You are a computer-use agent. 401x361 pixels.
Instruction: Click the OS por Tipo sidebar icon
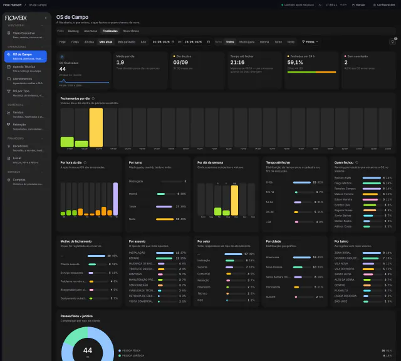click(9, 91)
